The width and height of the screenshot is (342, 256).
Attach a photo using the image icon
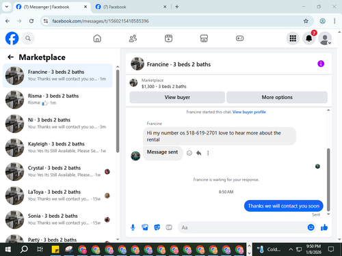pyautogui.click(x=145, y=227)
